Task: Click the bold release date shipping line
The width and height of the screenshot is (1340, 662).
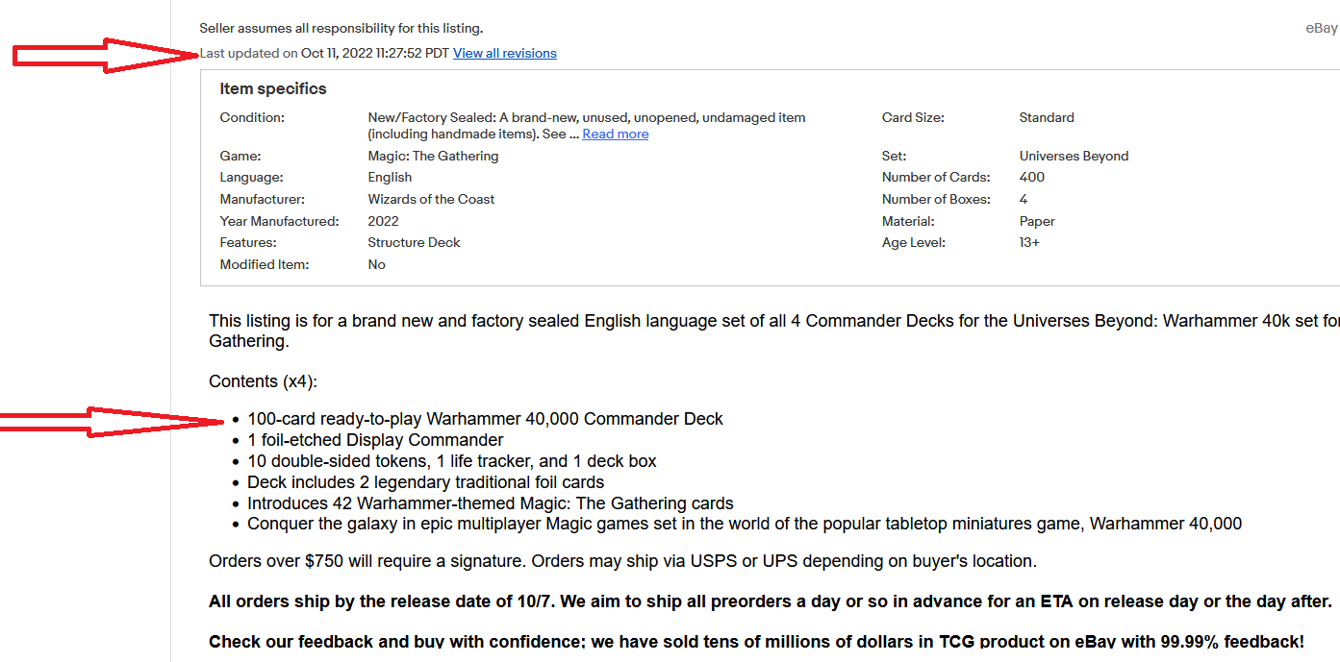Action: click(x=770, y=602)
